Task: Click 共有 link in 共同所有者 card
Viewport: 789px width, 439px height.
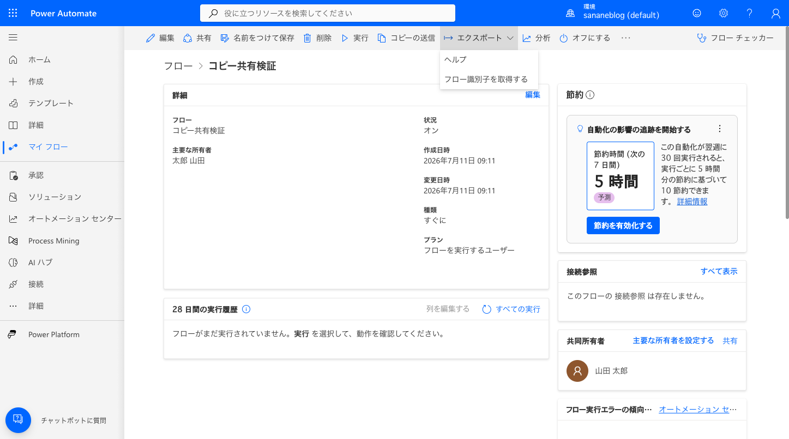Action: 730,341
